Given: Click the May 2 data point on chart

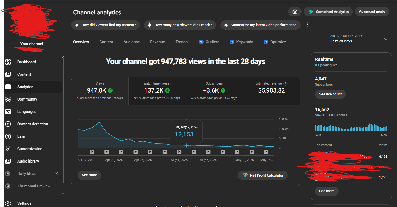Looking at the screenshot, I should point(186,145).
